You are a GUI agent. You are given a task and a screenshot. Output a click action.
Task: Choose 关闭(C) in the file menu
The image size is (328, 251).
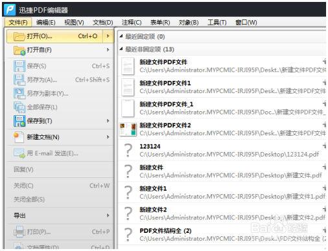click(x=60, y=186)
